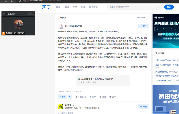Click the browser refresh icon
Viewport: 179px width, 114px height.
point(6,1)
